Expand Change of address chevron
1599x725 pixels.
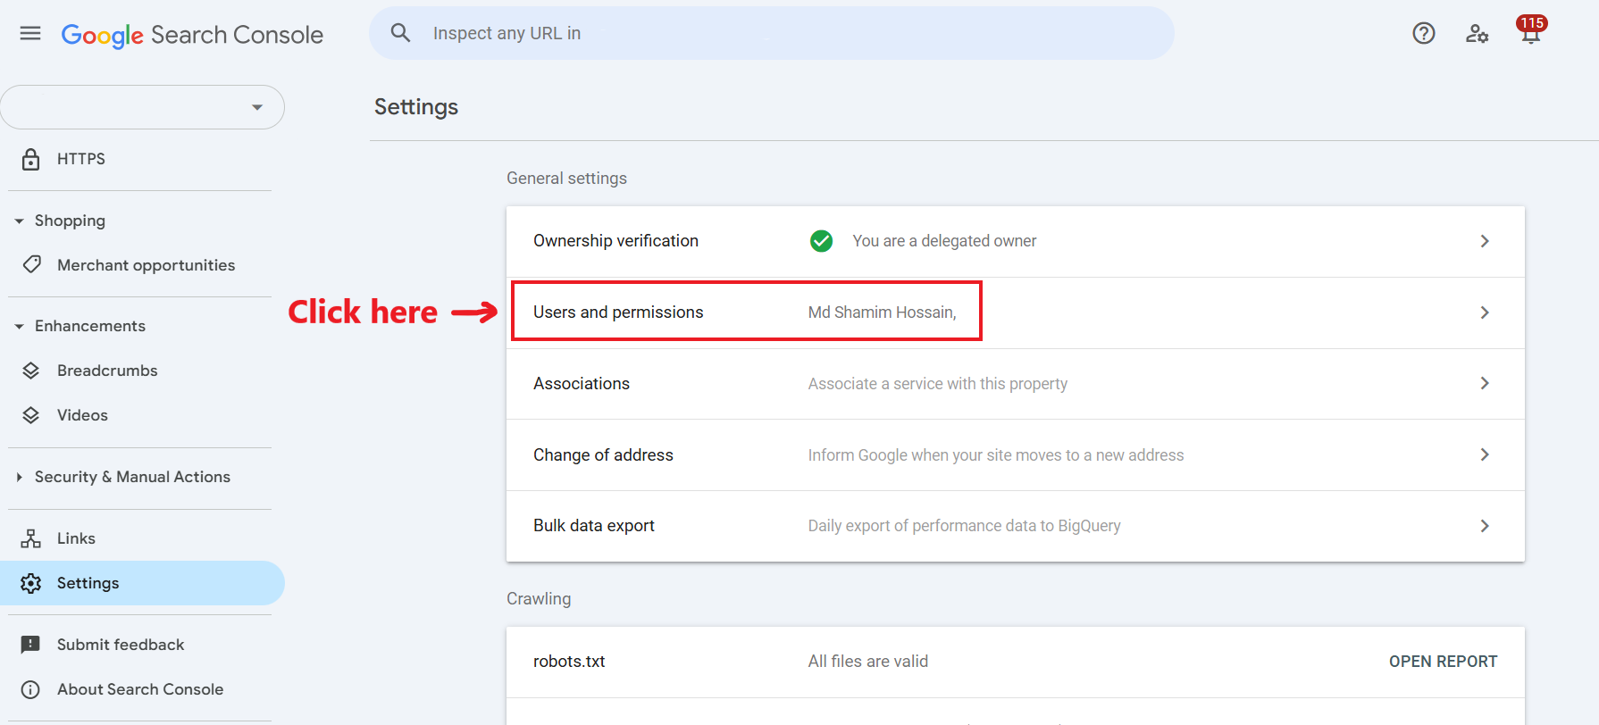tap(1485, 454)
